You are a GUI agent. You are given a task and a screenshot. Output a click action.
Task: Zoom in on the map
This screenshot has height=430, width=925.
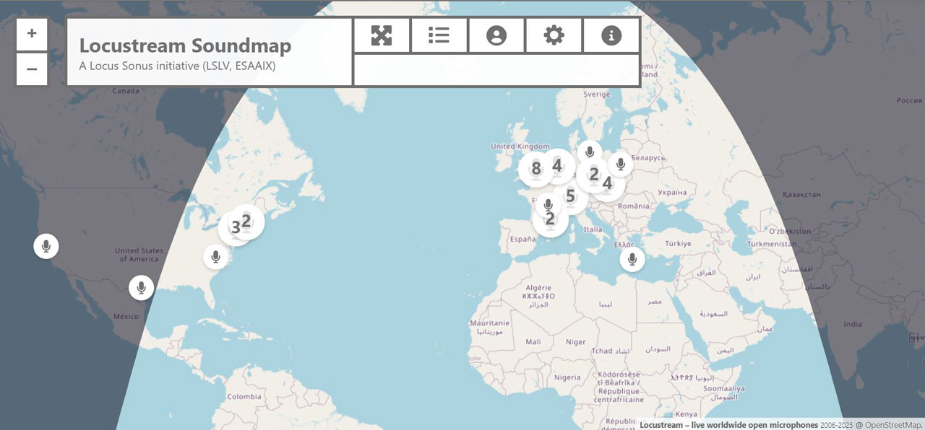(32, 34)
